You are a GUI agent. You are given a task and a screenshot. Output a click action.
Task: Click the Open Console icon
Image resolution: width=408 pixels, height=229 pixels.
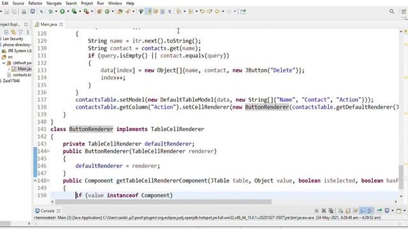tap(399, 211)
